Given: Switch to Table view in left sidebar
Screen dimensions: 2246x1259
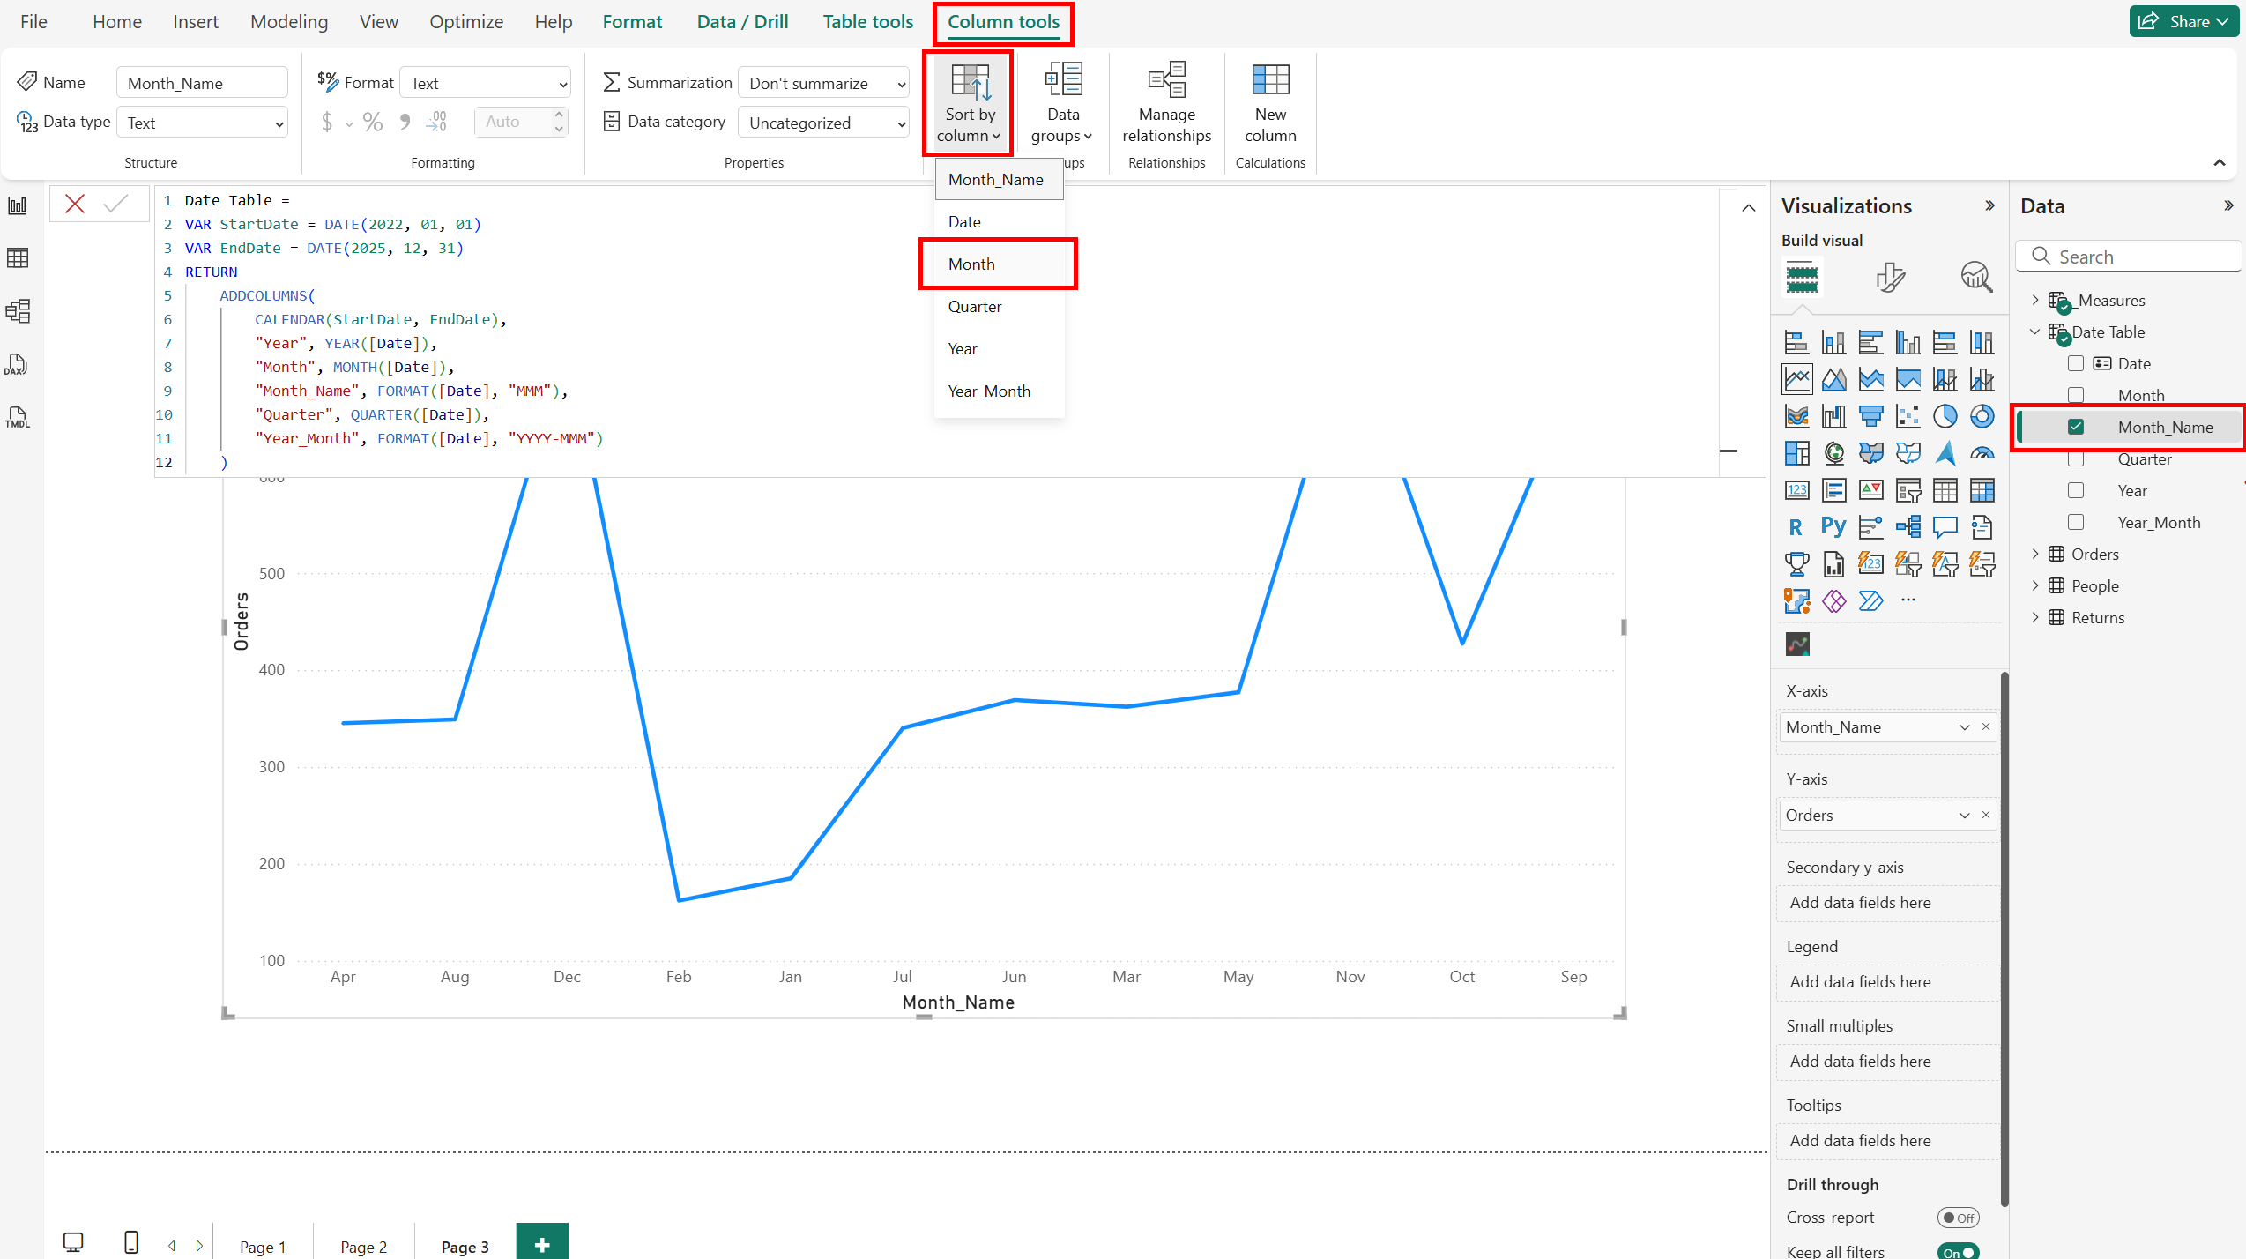Looking at the screenshot, I should point(18,258).
